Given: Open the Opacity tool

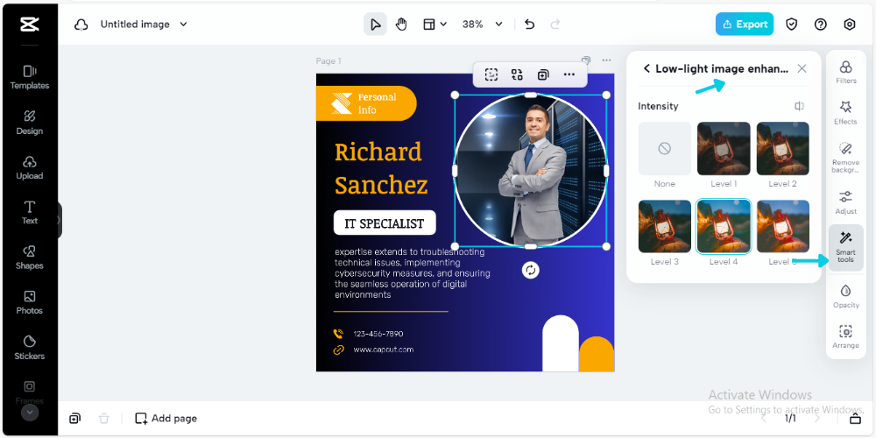Looking at the screenshot, I should click(846, 296).
